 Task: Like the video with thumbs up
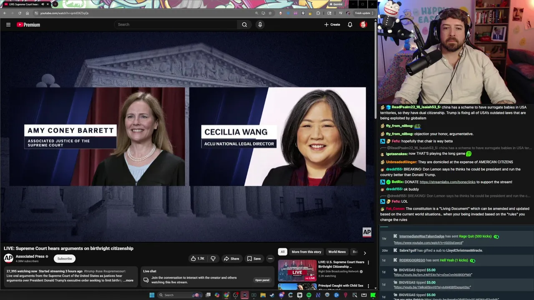tap(198, 259)
